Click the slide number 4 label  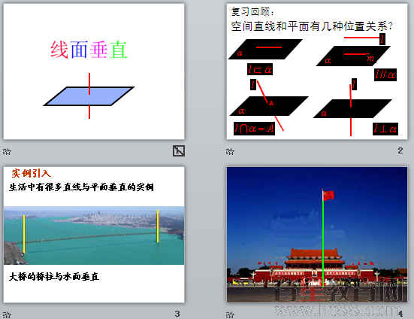pos(400,314)
